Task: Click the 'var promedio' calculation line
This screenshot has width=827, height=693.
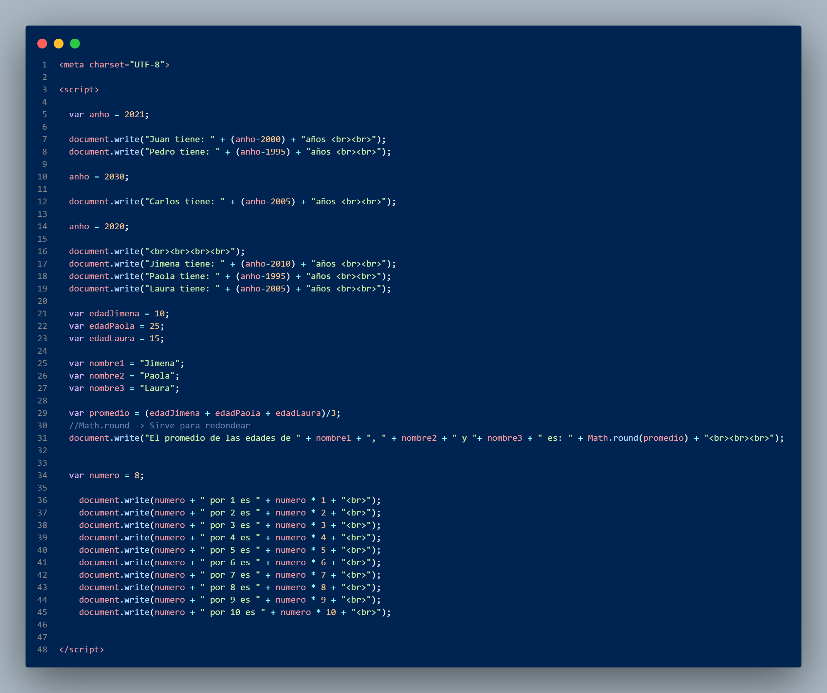Action: pyautogui.click(x=205, y=413)
